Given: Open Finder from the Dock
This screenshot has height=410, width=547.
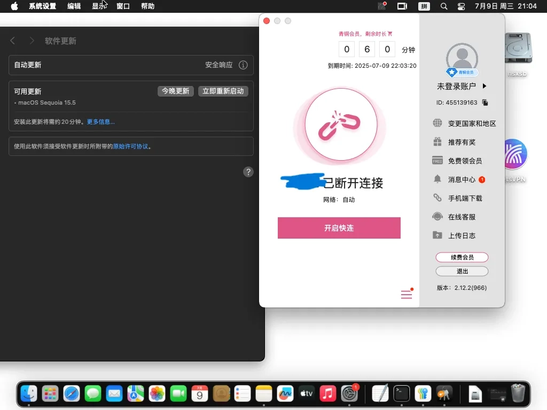Looking at the screenshot, I should tap(29, 394).
